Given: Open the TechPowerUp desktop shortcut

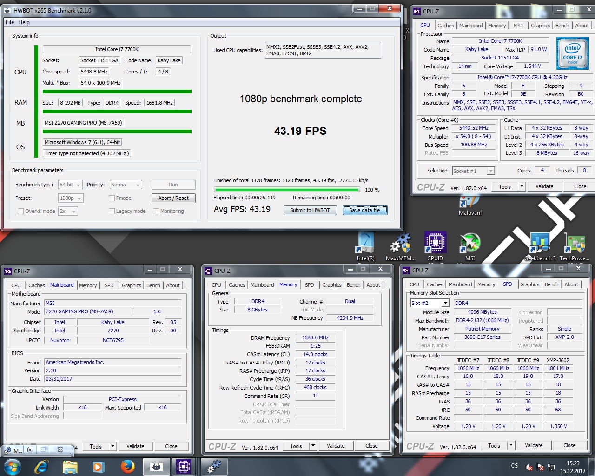Looking at the screenshot, I should (575, 246).
